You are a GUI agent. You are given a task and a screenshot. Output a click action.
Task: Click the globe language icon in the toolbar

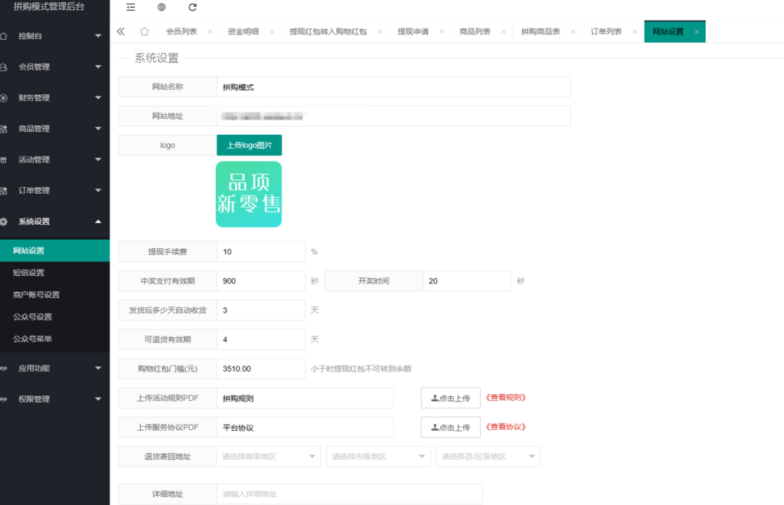click(x=160, y=7)
